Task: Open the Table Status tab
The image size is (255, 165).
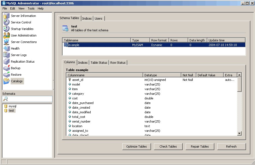Action: pos(99,63)
